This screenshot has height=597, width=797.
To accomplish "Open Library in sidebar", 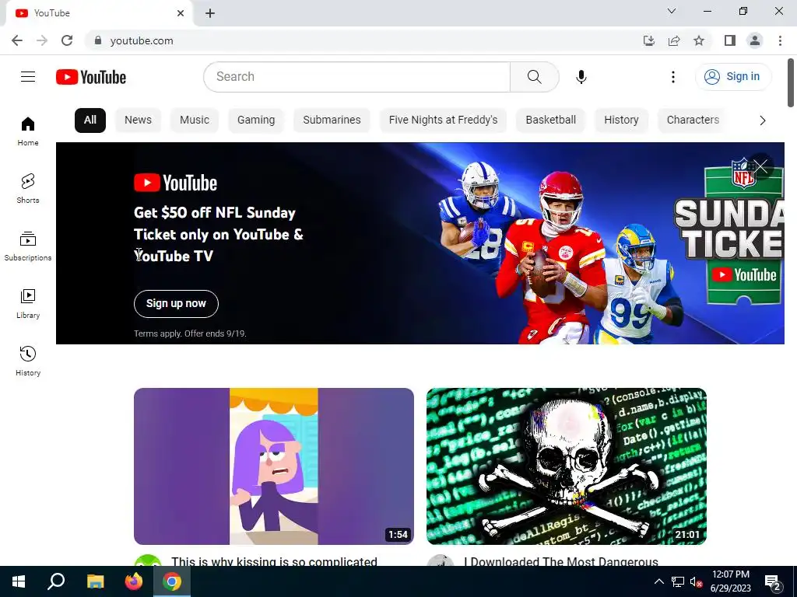I will 28,304.
